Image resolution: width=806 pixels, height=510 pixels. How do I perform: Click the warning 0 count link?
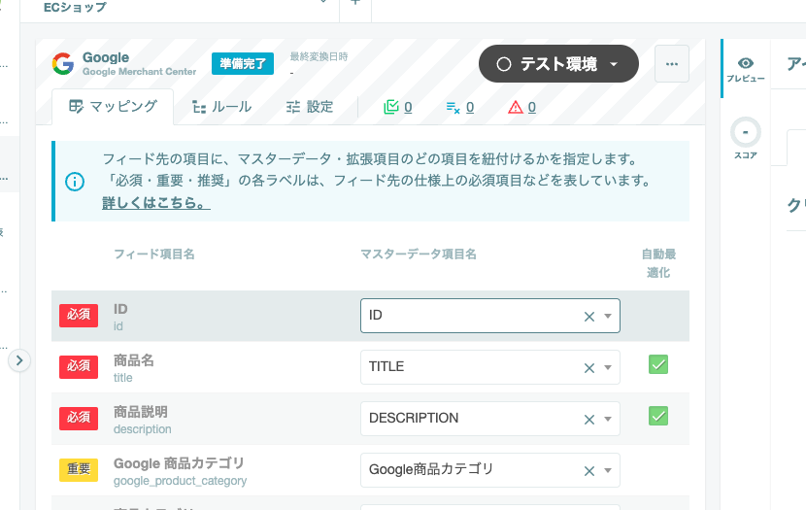(x=531, y=107)
